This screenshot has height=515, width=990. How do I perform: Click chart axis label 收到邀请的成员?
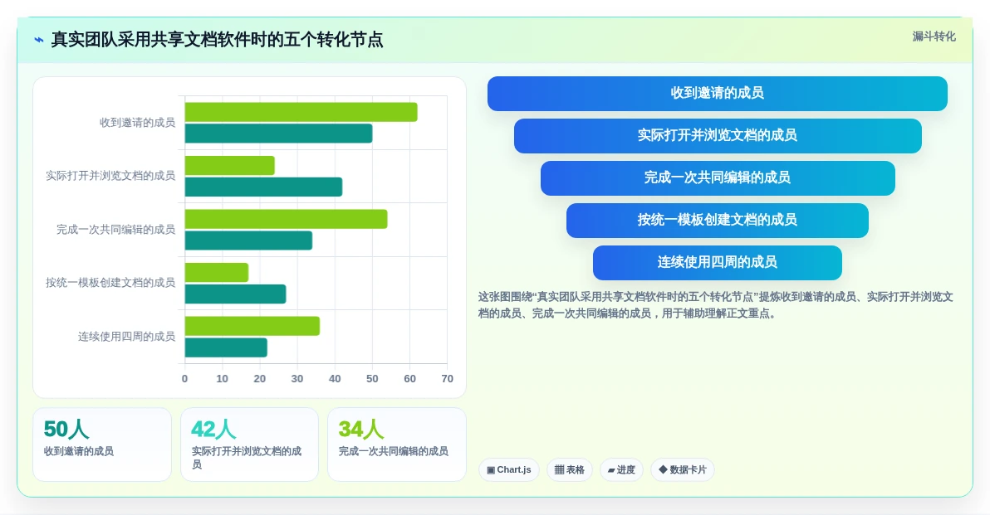[x=137, y=122]
